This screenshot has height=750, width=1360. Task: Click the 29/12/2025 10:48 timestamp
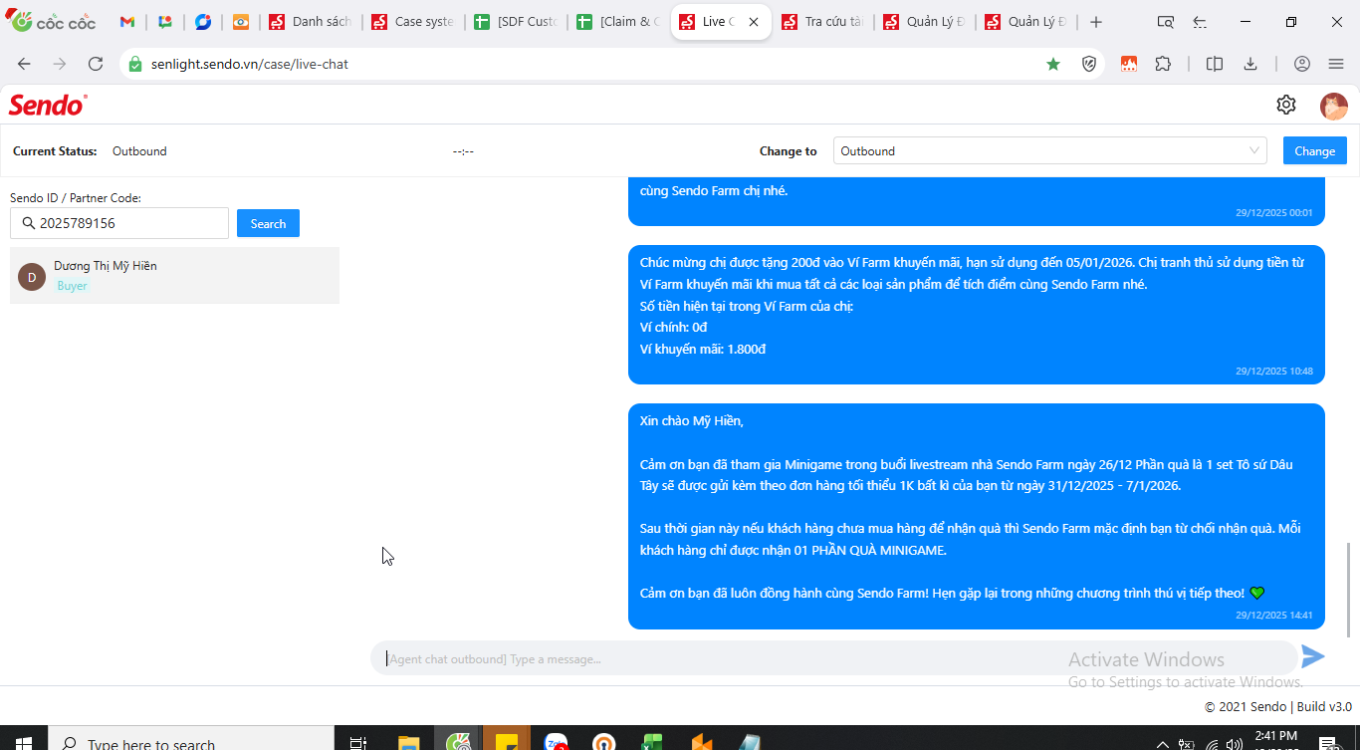(x=1274, y=371)
